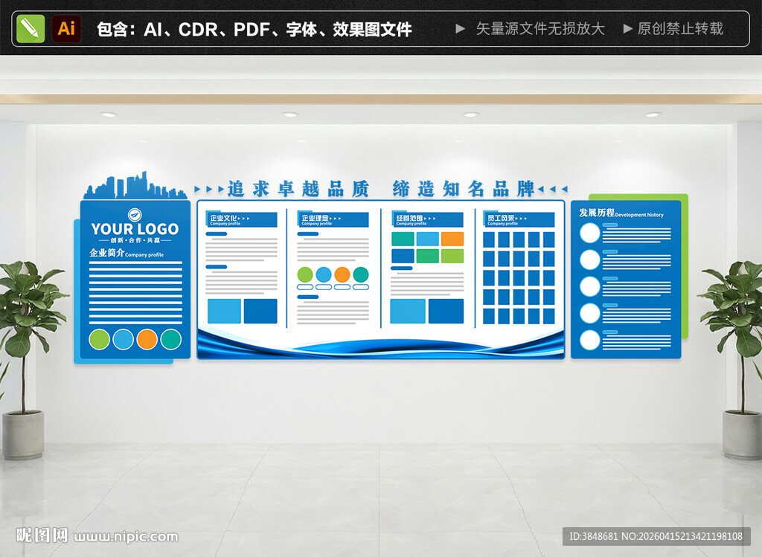Click the top white circle in 发展历程 panel
This screenshot has height=557, width=762.
(x=590, y=233)
